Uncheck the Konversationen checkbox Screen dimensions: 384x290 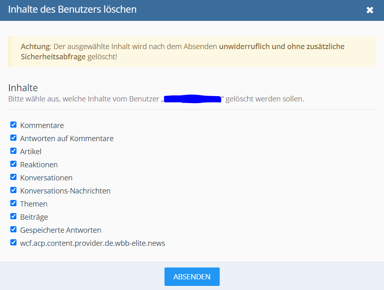[13, 177]
